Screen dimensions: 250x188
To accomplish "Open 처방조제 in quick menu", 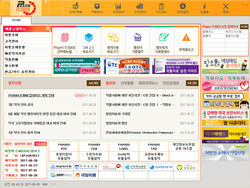I will point(27,35).
